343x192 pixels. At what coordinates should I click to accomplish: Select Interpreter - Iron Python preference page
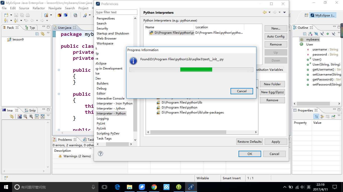pyautogui.click(x=115, y=103)
